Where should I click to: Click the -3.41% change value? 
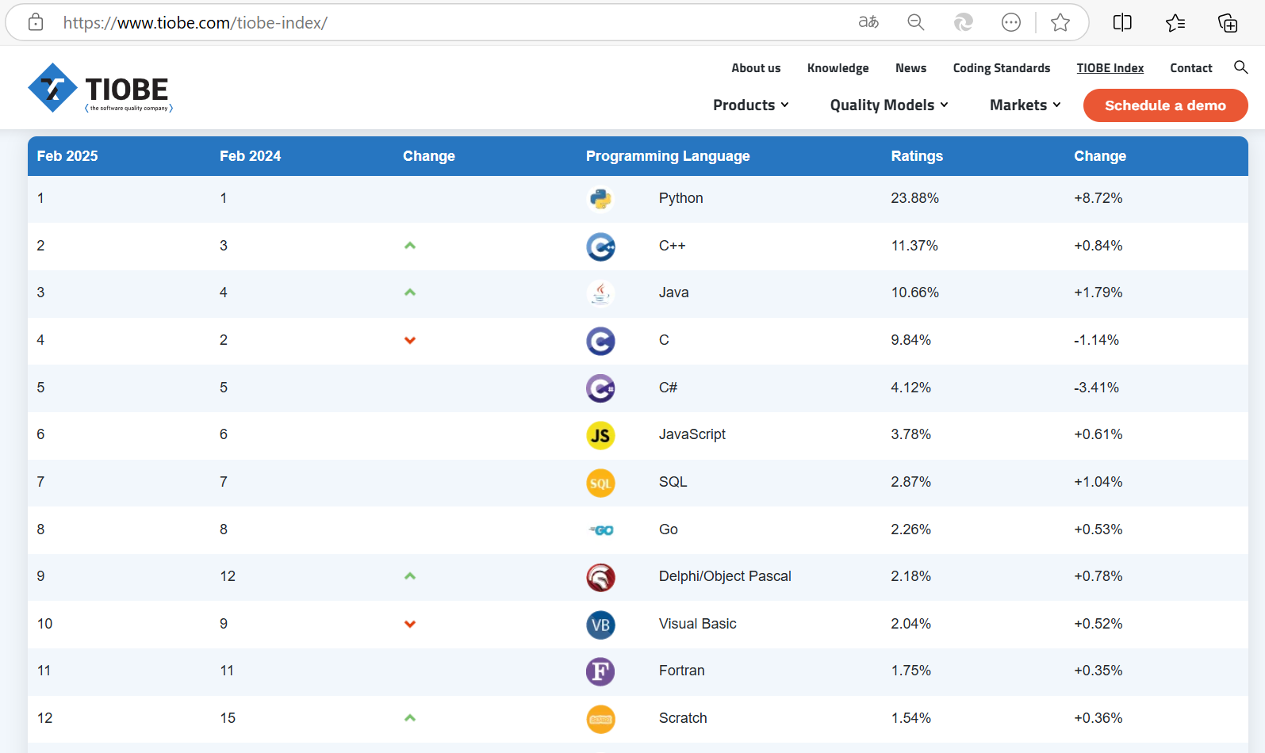click(x=1096, y=388)
